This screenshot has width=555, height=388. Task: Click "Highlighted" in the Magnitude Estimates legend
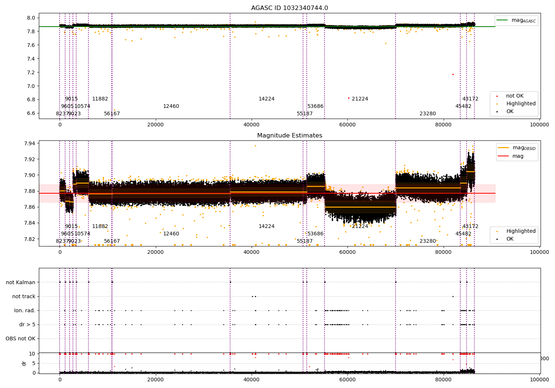pyautogui.click(x=521, y=231)
